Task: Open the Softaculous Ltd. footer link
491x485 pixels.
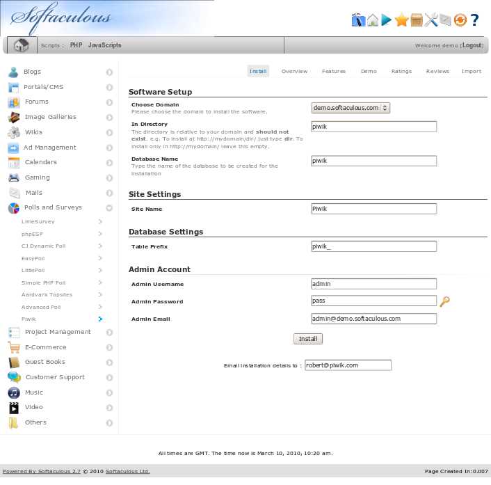Action: [x=128, y=471]
